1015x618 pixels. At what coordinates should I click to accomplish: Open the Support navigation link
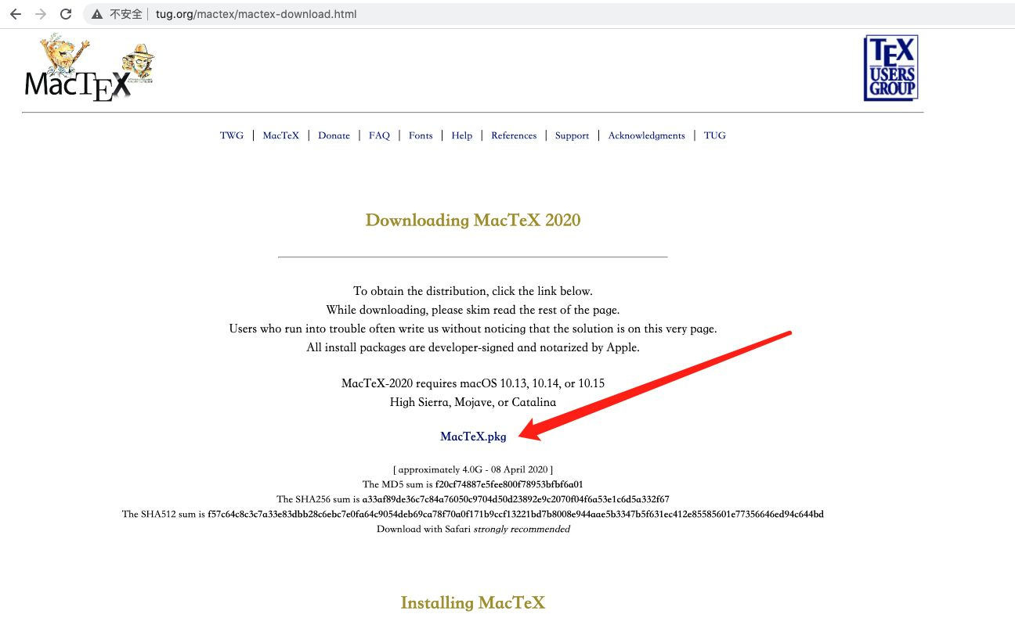(572, 135)
